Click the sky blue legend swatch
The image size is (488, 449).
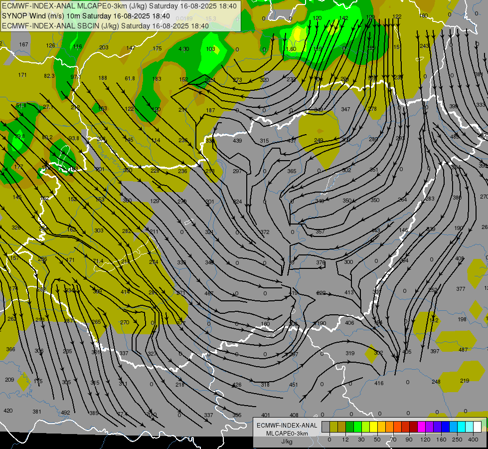[454, 427]
